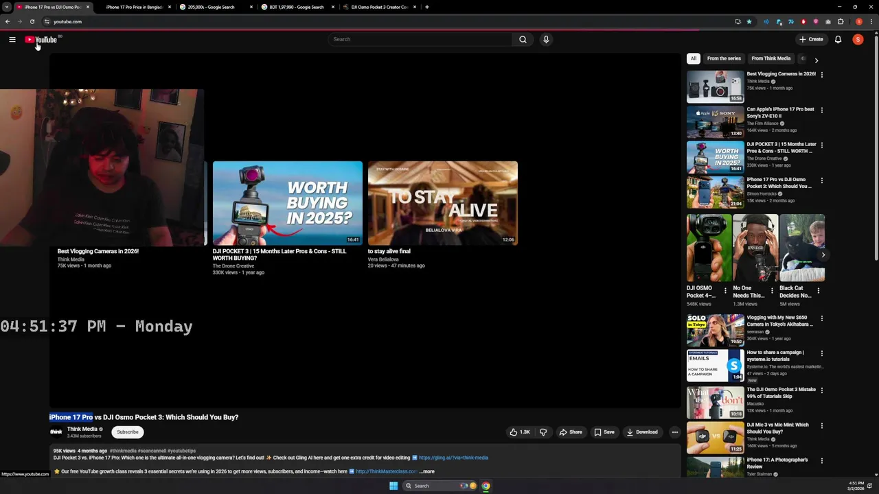Image resolution: width=879 pixels, height=494 pixels.
Task: Click the camera screenshot extension icon
Action: click(828, 21)
